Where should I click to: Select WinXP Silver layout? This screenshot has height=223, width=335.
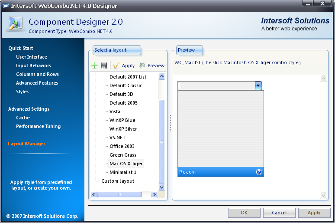(x=123, y=129)
